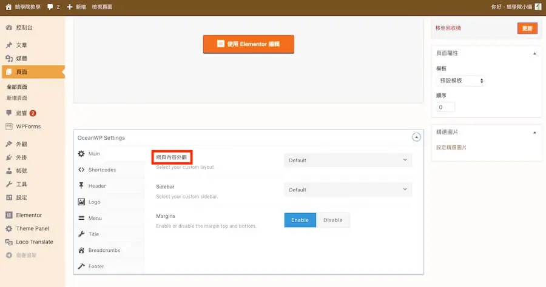The height and width of the screenshot is (287, 546).
Task: Click the WPForms icon in sidebar
Action: (x=9, y=127)
